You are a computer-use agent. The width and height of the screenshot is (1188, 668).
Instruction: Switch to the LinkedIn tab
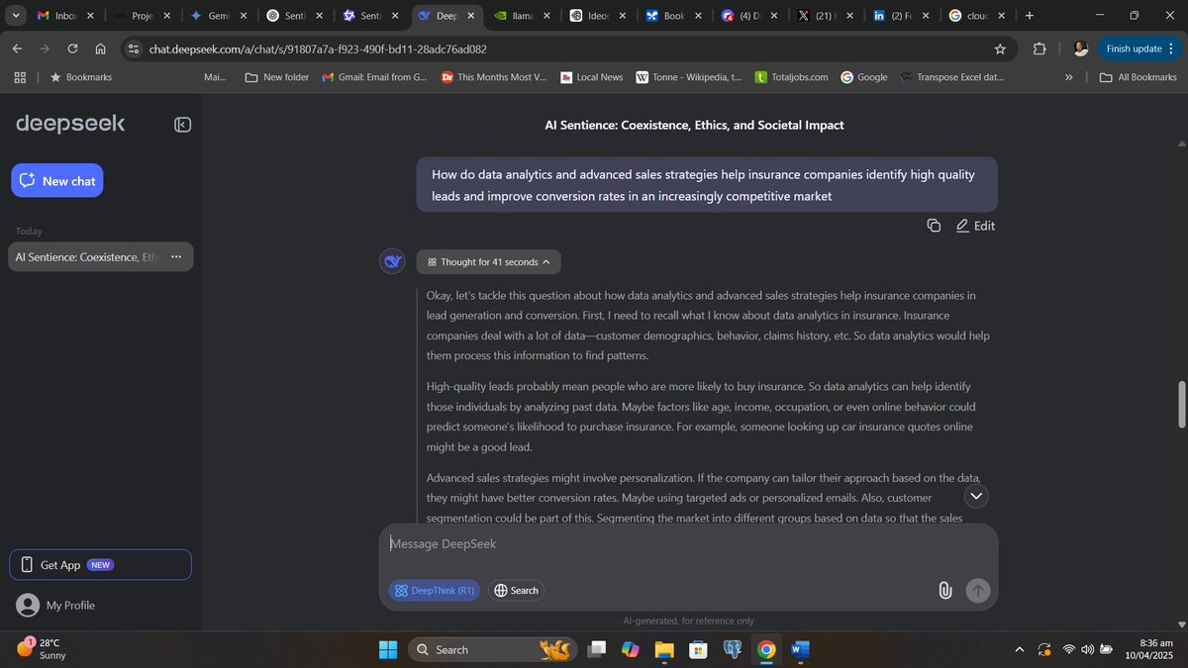pos(900,16)
